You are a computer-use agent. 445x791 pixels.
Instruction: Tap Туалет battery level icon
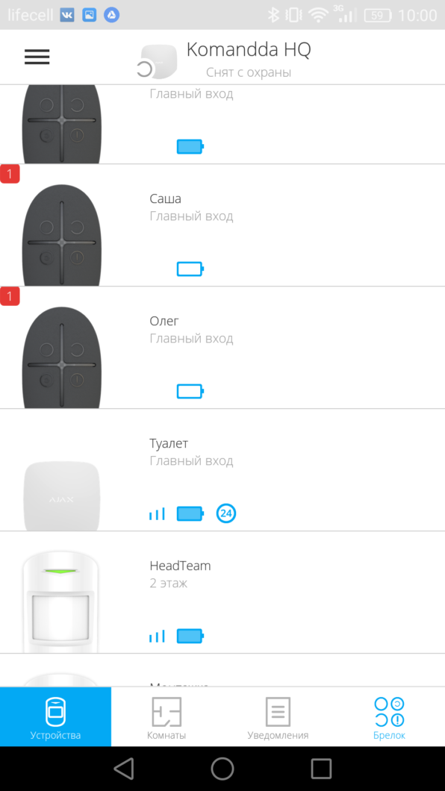[x=190, y=514]
